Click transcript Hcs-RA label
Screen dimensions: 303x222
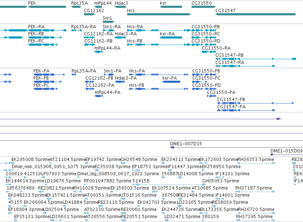pyautogui.click(x=135, y=27)
